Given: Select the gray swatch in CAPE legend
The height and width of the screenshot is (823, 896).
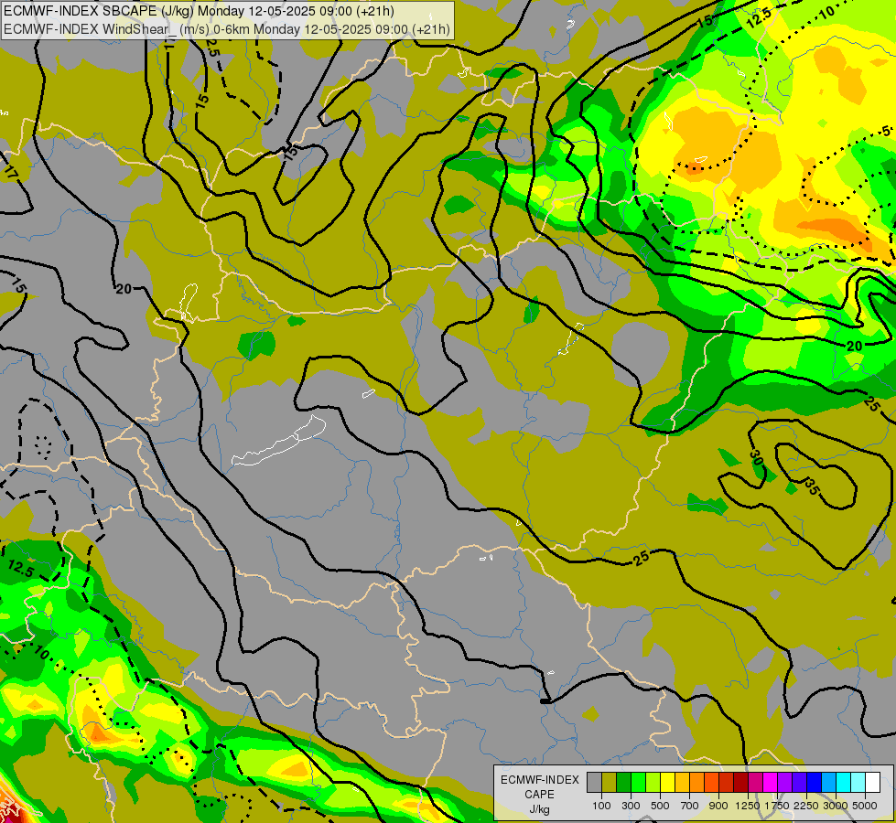Looking at the screenshot, I should coord(594,783).
